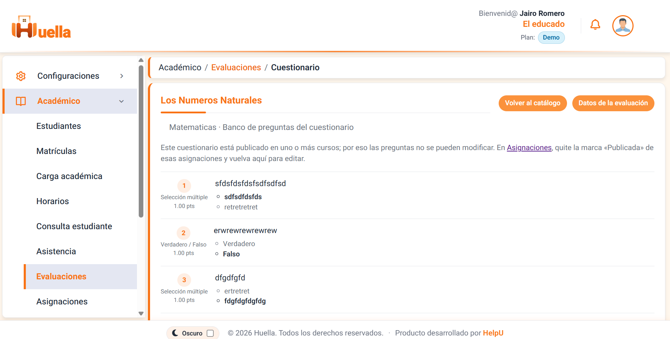Image resolution: width=670 pixels, height=339 pixels.
Task: Select the 'Verdadero' answer option
Action: pos(239,244)
